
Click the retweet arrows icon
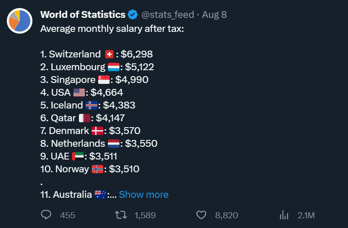(121, 215)
